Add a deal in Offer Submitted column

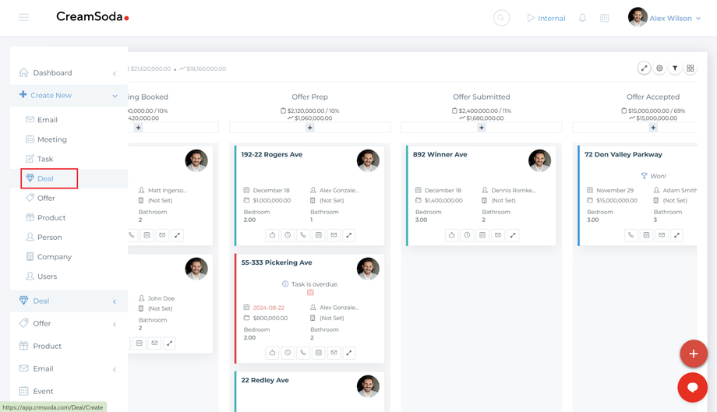pos(481,128)
